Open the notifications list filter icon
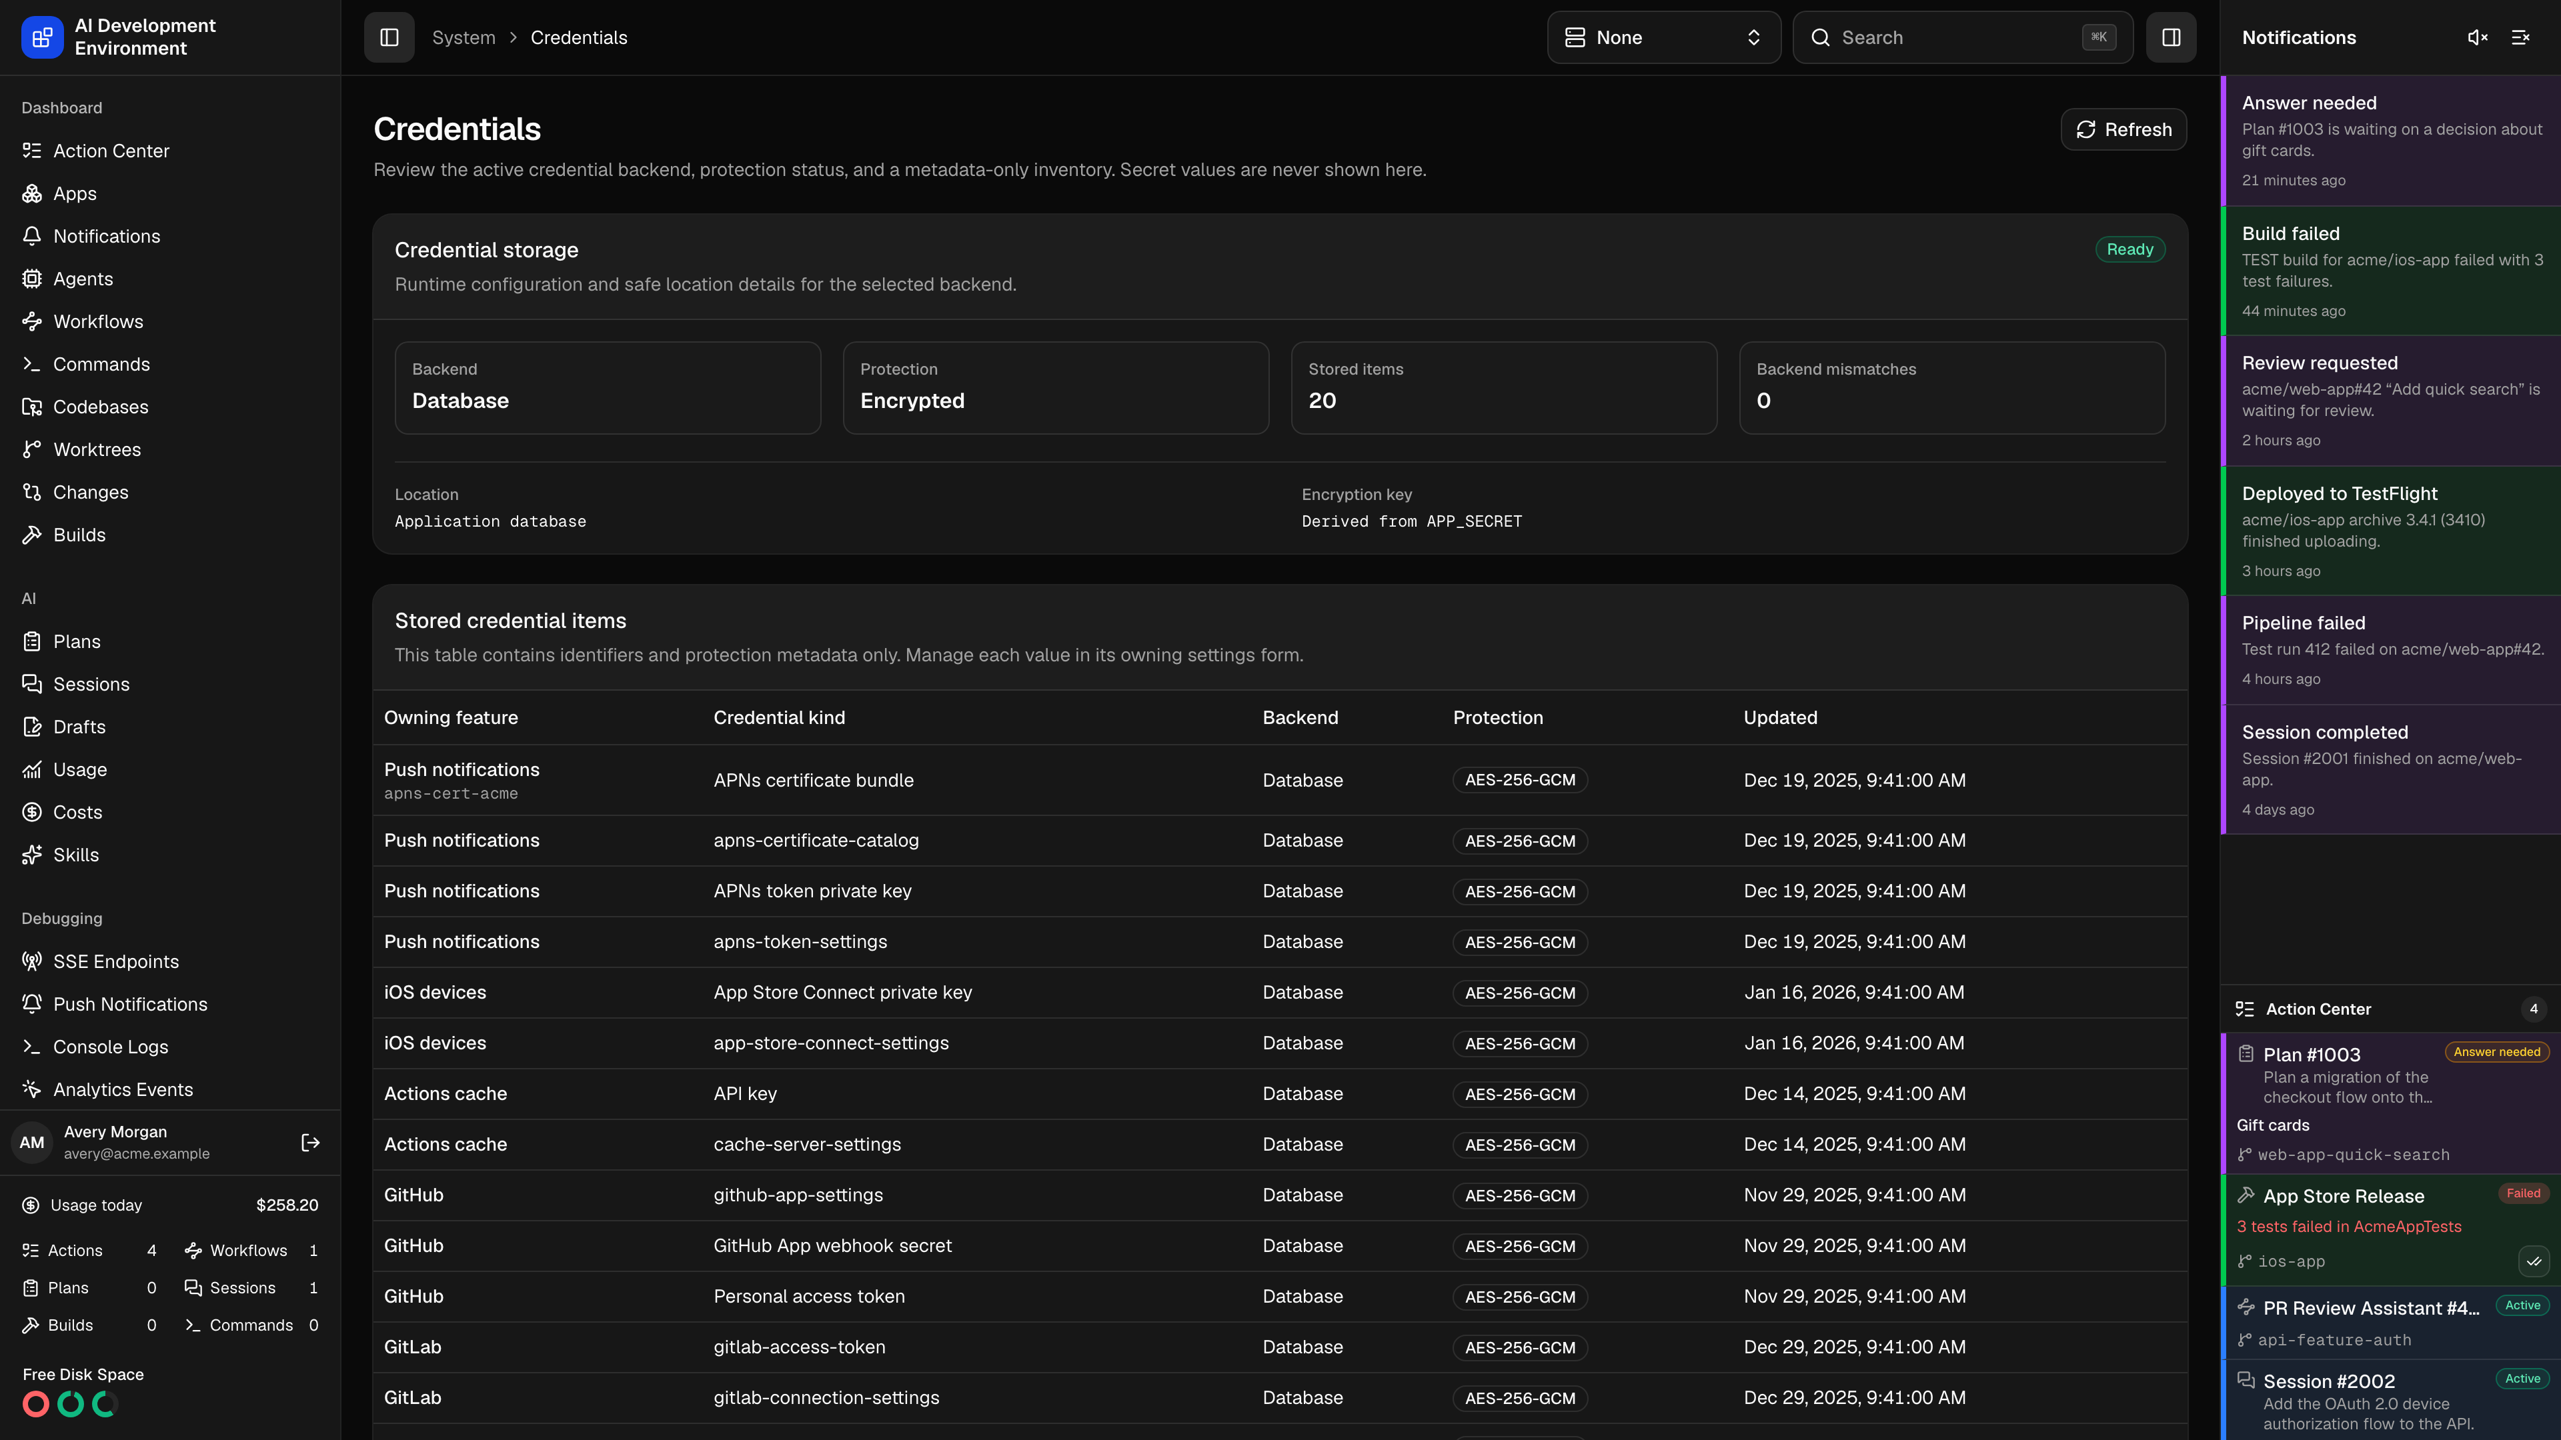This screenshot has height=1440, width=2561. [x=2520, y=38]
